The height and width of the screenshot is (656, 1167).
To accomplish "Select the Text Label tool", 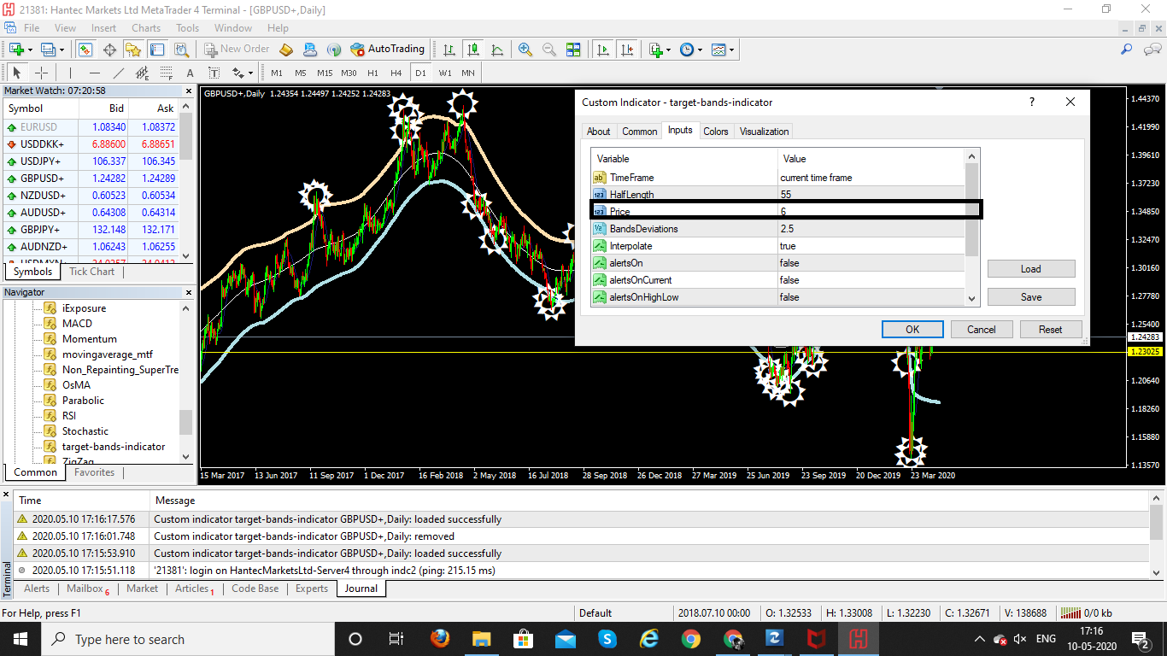I will [214, 73].
